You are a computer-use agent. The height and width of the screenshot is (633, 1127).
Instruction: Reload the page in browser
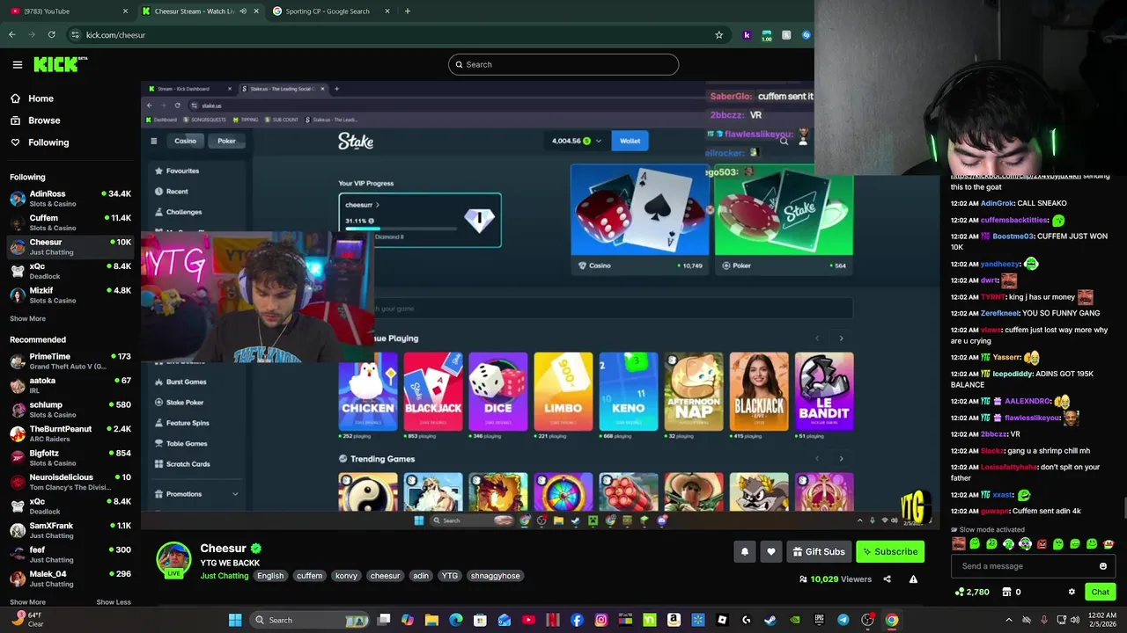[x=52, y=35]
